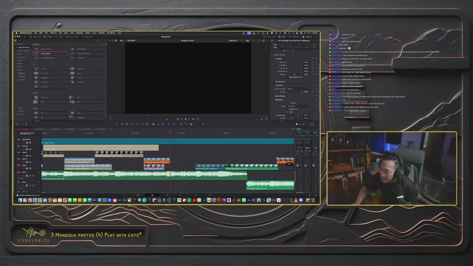
Task: Select the Cross Dissolve transition
Action: pos(50,54)
